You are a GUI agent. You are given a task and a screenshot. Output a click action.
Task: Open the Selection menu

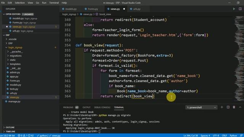coord(20,3)
